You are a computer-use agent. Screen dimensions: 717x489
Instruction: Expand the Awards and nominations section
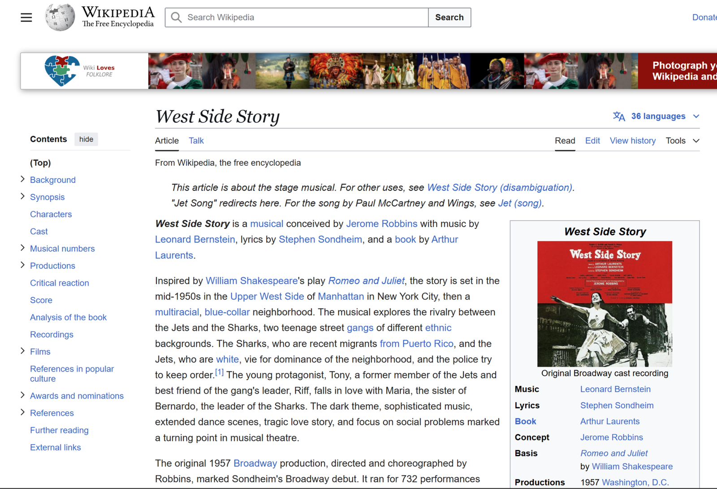(23, 395)
